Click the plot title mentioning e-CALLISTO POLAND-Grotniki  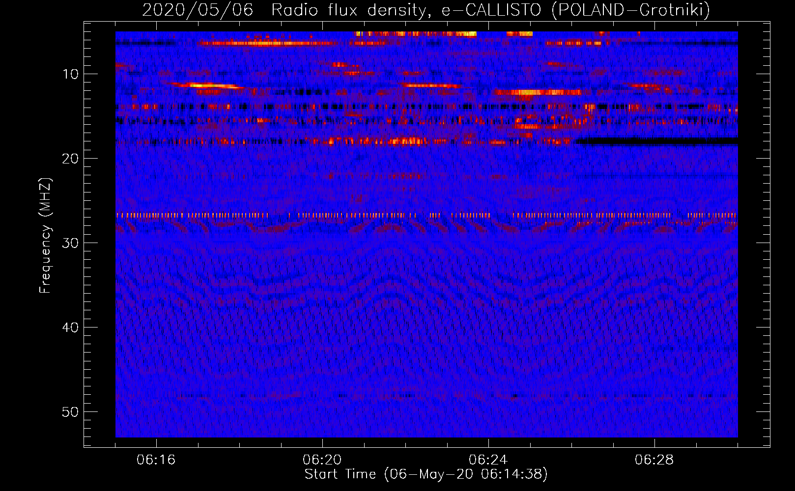tap(426, 10)
